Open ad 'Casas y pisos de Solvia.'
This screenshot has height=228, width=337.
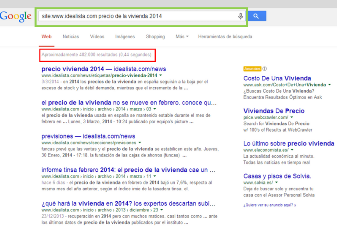point(277,176)
